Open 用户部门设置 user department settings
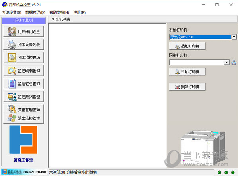 pyautogui.click(x=23, y=32)
